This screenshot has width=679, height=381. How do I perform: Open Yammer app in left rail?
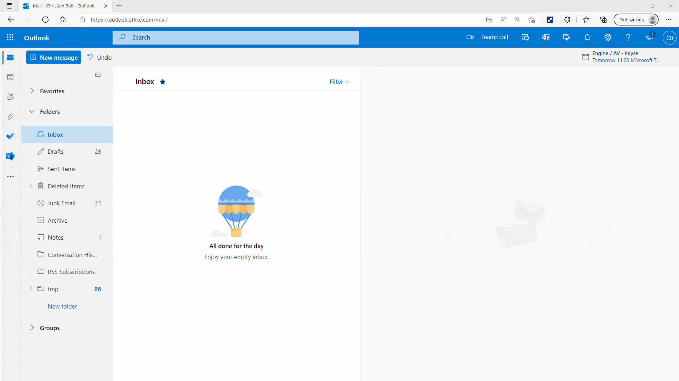point(10,156)
